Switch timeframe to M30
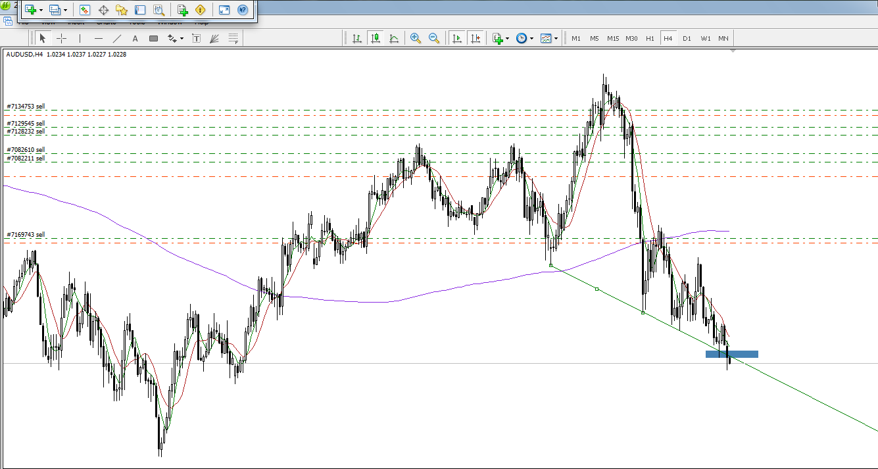878x469 pixels. click(631, 38)
